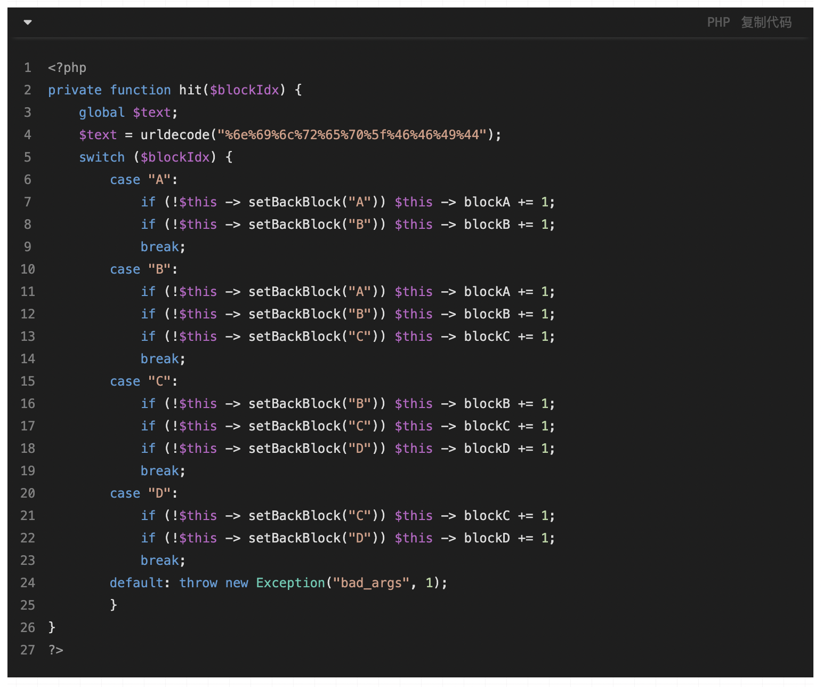
Task: Click the Exception class name on line 24
Action: (x=291, y=583)
